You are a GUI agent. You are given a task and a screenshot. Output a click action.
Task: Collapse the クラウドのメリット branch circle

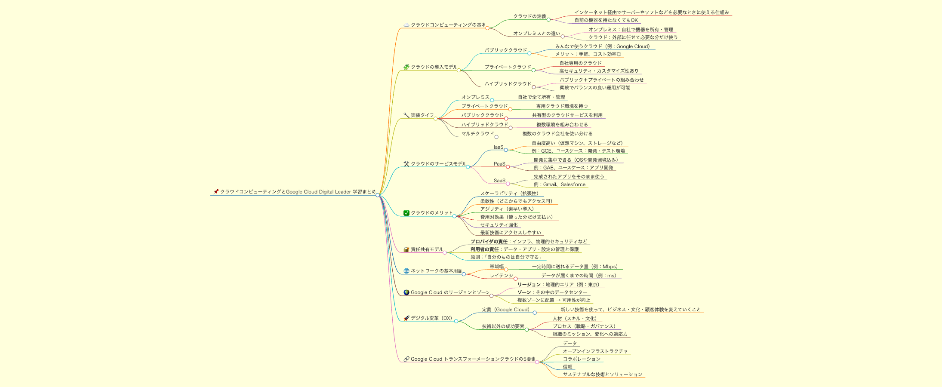tap(454, 216)
